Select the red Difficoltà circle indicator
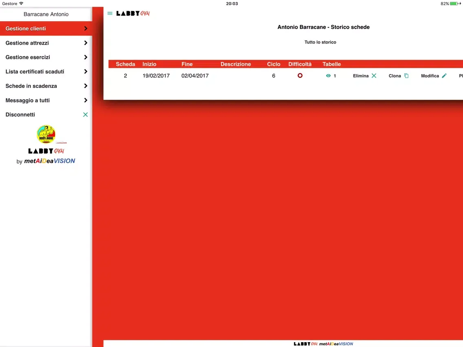This screenshot has height=347, width=463. click(300, 75)
